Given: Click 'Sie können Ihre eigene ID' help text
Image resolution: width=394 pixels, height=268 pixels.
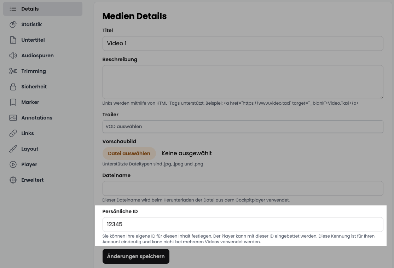Looking at the screenshot, I should pos(238,239).
